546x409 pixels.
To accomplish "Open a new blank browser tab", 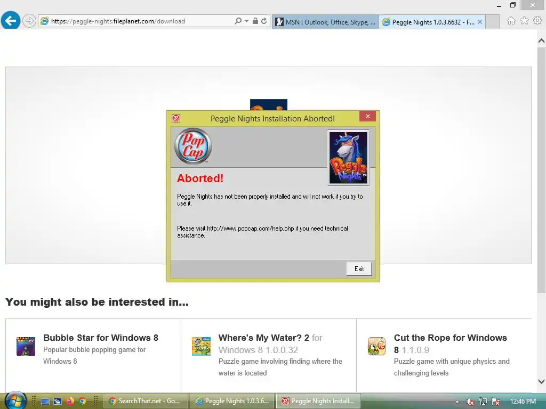I will coord(492,22).
